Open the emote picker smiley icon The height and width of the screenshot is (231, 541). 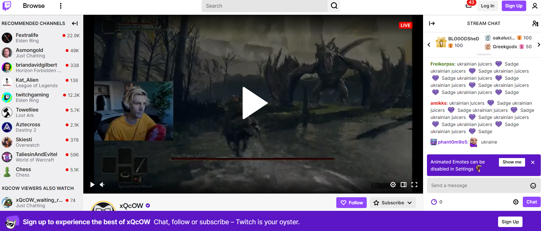tap(533, 186)
